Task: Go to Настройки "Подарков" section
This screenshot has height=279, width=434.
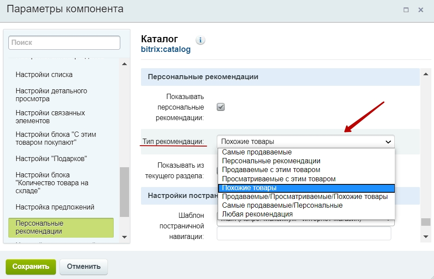Action: (51, 159)
